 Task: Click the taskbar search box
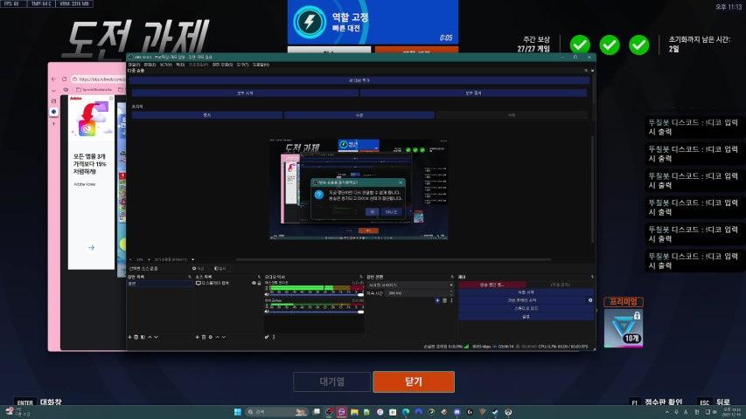point(276,412)
